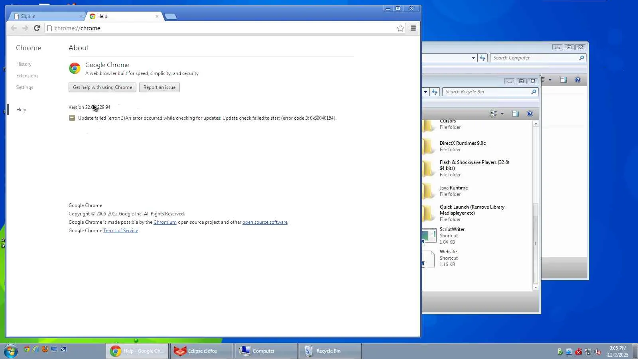Open Settings in the Chrome sidebar
638x359 pixels.
25,87
